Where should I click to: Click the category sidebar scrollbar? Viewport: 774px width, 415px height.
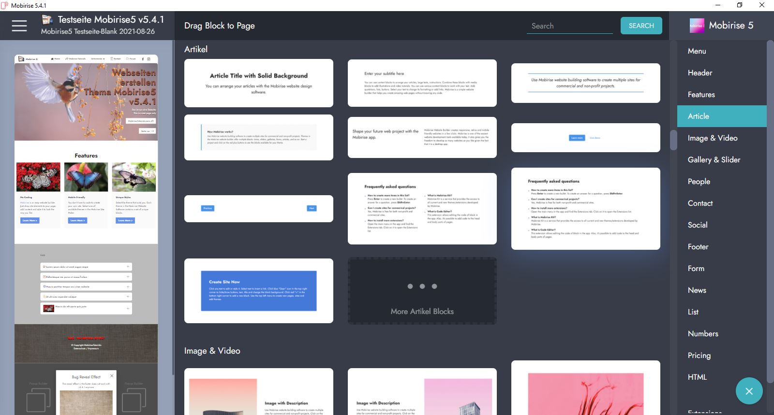(770, 213)
